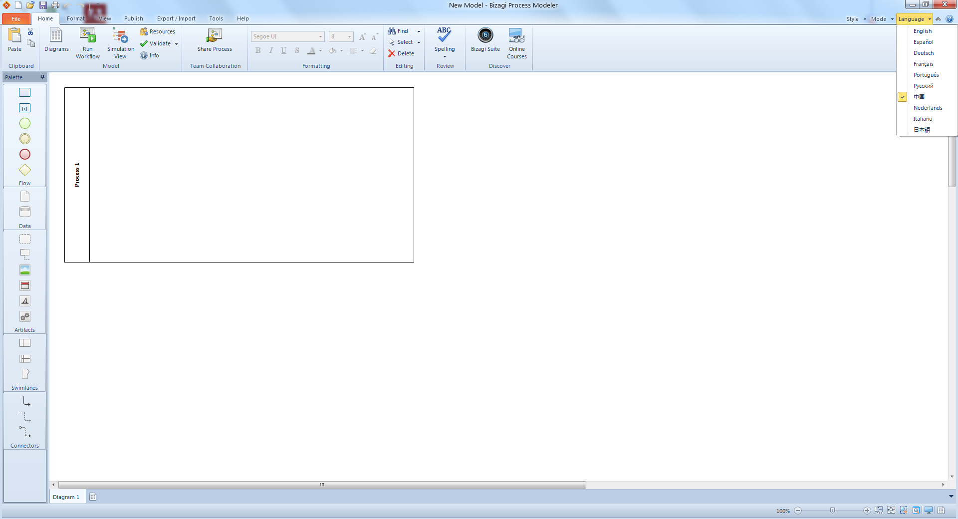Open the Mode dropdown
Screen dimensions: 958x519
[882, 19]
